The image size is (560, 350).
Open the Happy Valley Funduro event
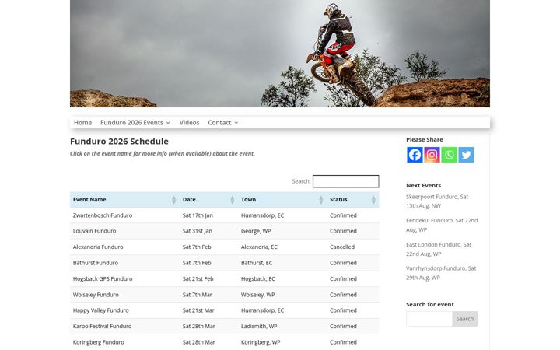tap(100, 310)
